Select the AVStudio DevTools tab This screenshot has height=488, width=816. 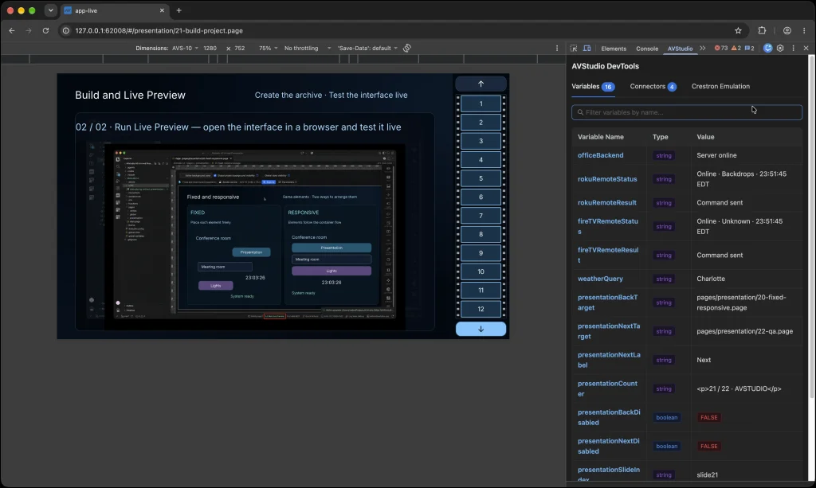pyautogui.click(x=680, y=49)
